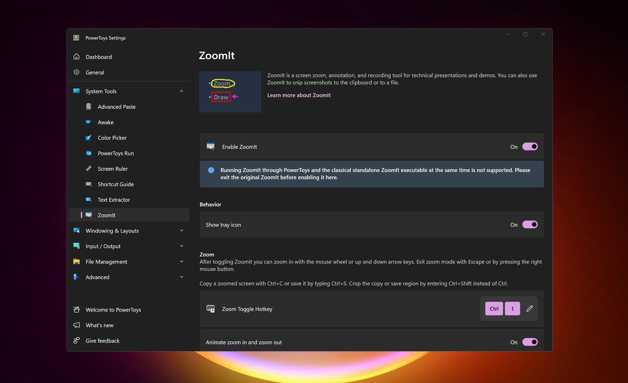Viewport: 628px width, 383px height.
Task: Select the Text Extractor icon
Action: (x=89, y=200)
